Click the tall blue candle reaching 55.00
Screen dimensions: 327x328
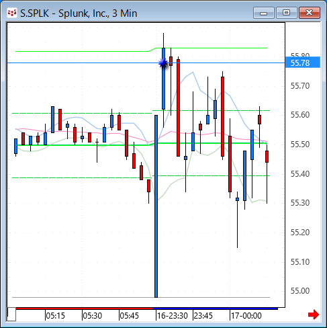(156, 206)
